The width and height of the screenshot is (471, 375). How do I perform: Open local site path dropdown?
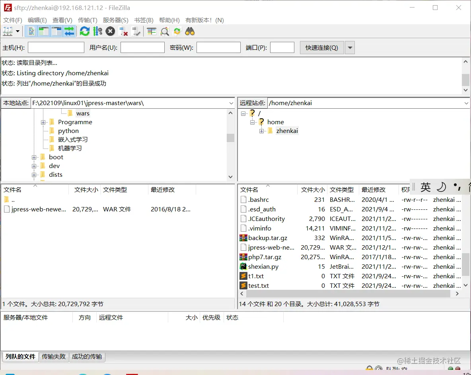(231, 103)
